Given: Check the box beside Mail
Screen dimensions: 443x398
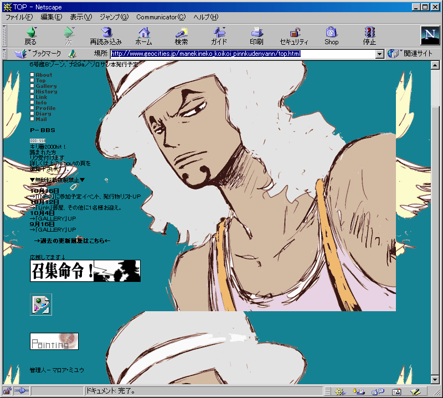Looking at the screenshot, I should coord(32,119).
